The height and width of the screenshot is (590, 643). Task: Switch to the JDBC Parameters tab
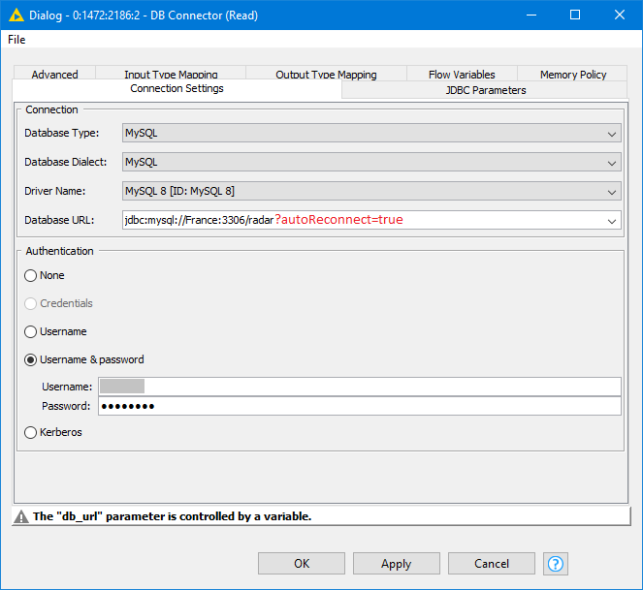[x=485, y=90]
